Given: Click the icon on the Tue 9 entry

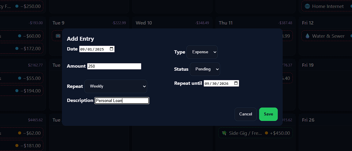Looking at the screenshot, I should 58,36.
